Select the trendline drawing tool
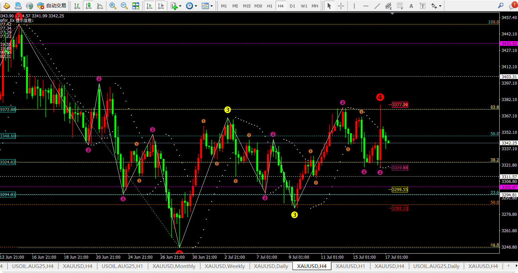Image resolution: width=518 pixels, height=273 pixels. 377,6
